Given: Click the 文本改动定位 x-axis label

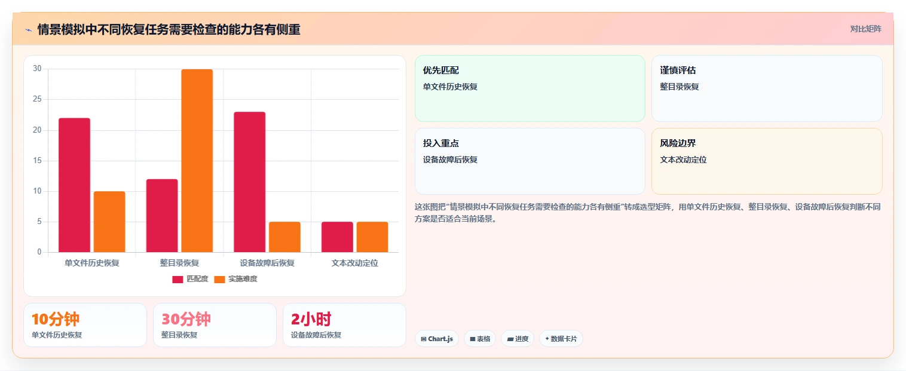Looking at the screenshot, I should [x=355, y=263].
